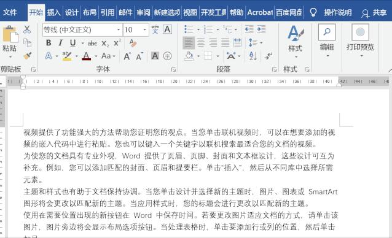This screenshot has height=238, width=392.
Task: Click the phonetic guide wén icon
Action: pos(155,29)
